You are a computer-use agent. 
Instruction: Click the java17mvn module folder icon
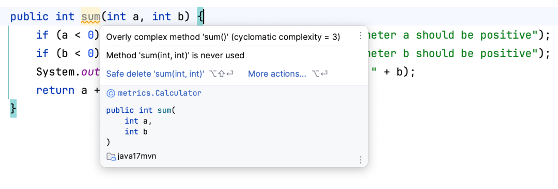click(111, 157)
